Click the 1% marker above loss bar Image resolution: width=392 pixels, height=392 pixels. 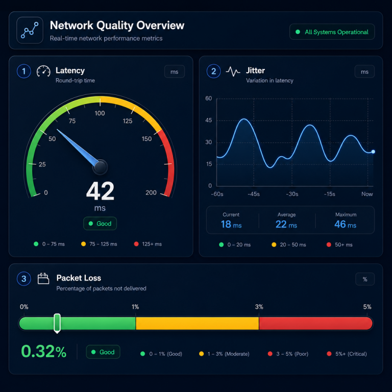tap(135, 307)
